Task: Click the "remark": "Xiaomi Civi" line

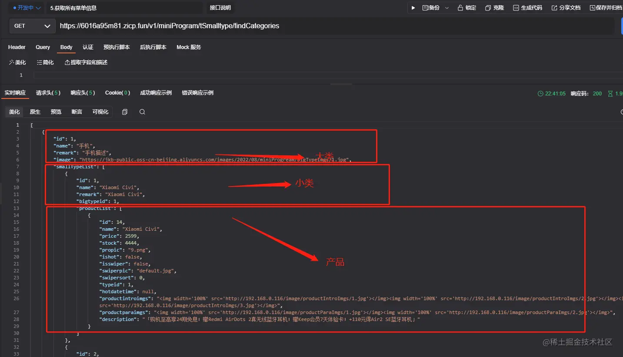Action: point(110,194)
